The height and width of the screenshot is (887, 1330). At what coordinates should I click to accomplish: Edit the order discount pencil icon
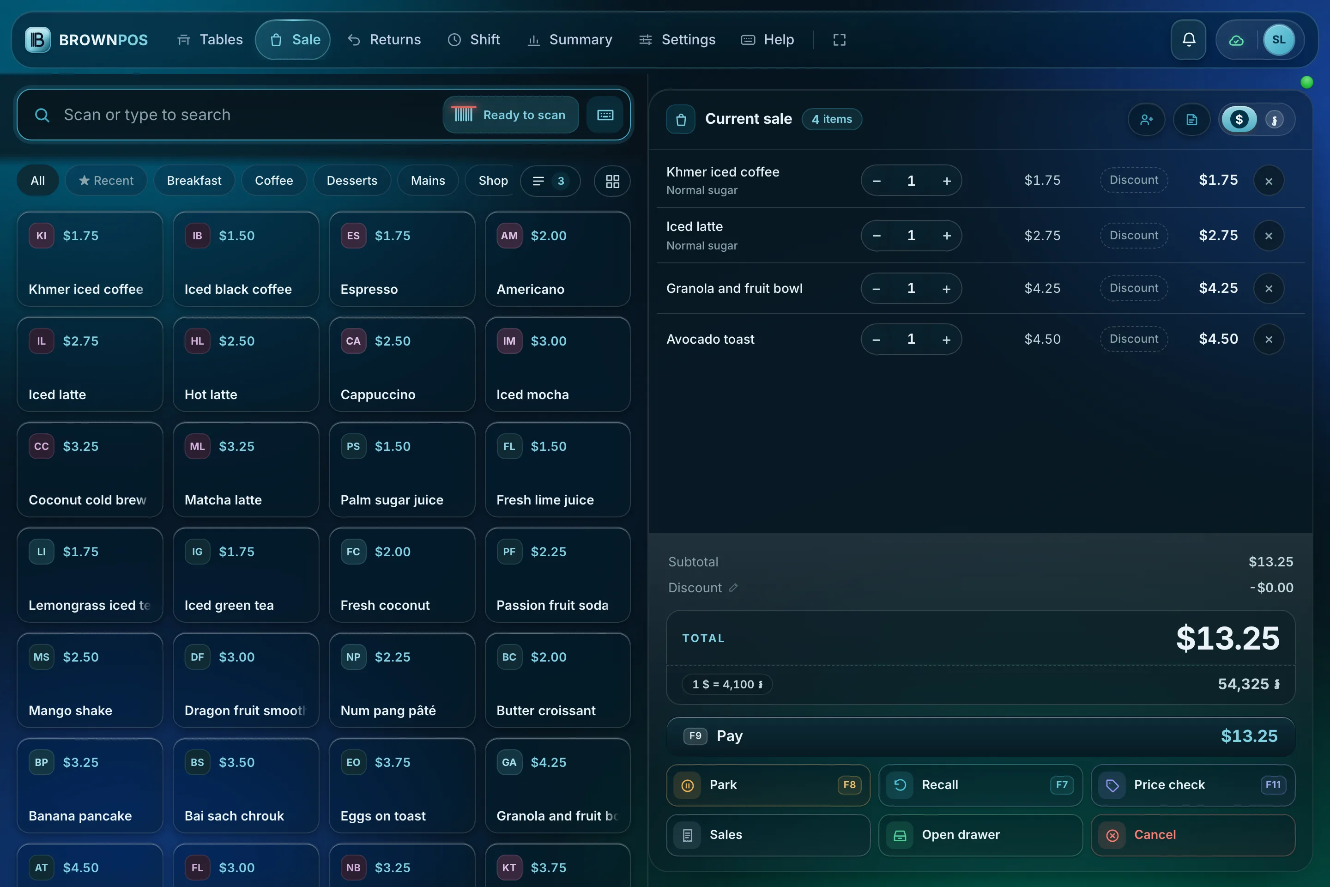[733, 588]
